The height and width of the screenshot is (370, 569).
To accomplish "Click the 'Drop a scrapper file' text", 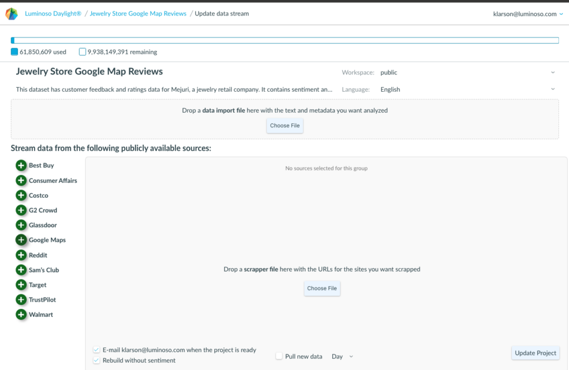I will [x=322, y=269].
